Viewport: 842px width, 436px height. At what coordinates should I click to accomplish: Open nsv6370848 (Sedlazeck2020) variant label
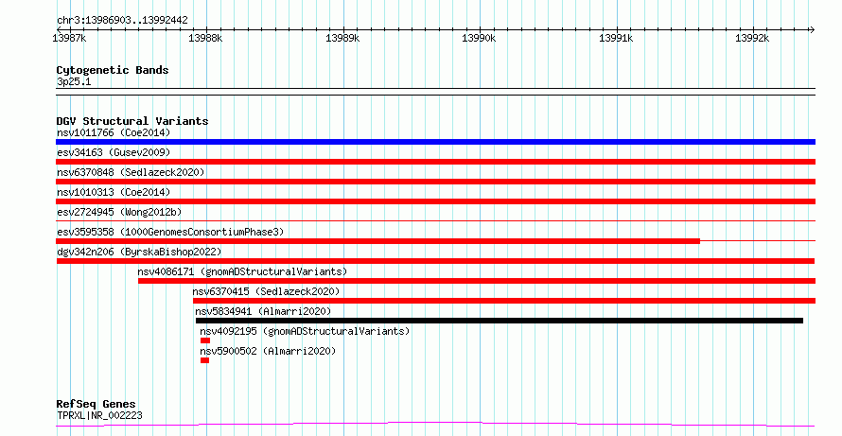pyautogui.click(x=131, y=172)
